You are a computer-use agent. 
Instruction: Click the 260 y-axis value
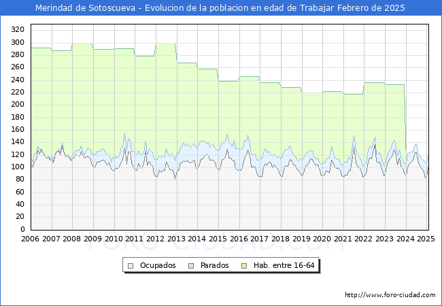point(18,67)
